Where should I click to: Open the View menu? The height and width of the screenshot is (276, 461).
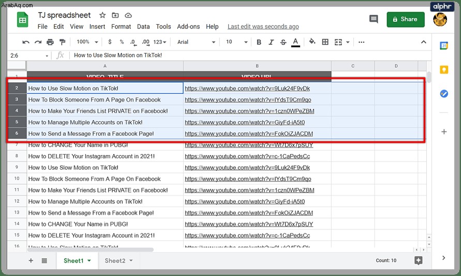tap(77, 27)
